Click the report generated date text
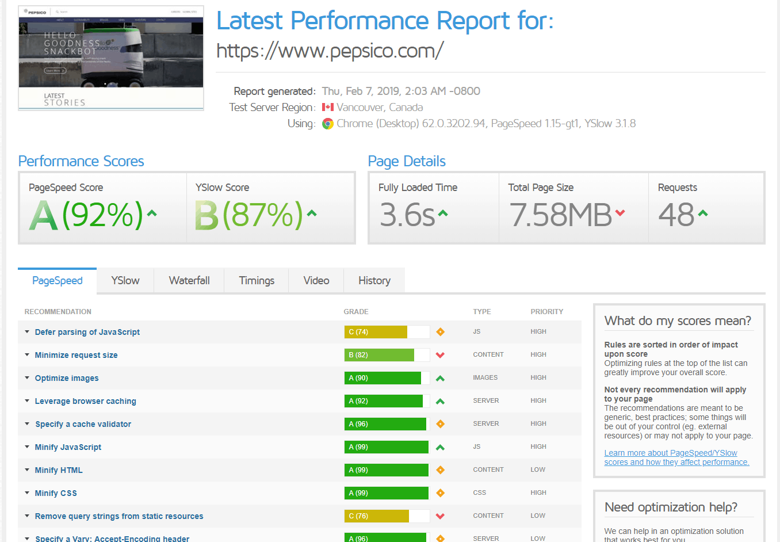This screenshot has height=542, width=780. (x=401, y=91)
